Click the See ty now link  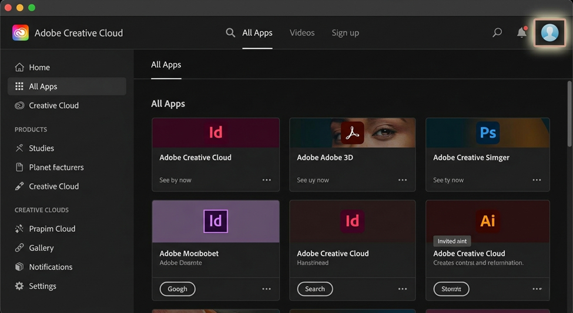tap(448, 180)
